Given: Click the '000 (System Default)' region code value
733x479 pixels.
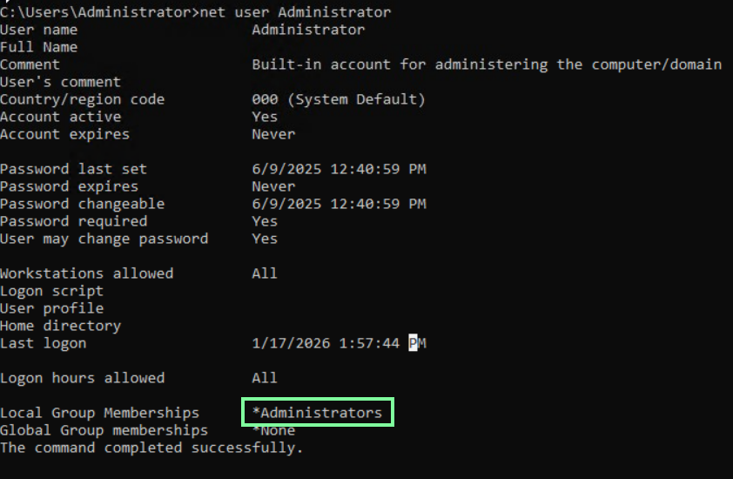Looking at the screenshot, I should (338, 99).
